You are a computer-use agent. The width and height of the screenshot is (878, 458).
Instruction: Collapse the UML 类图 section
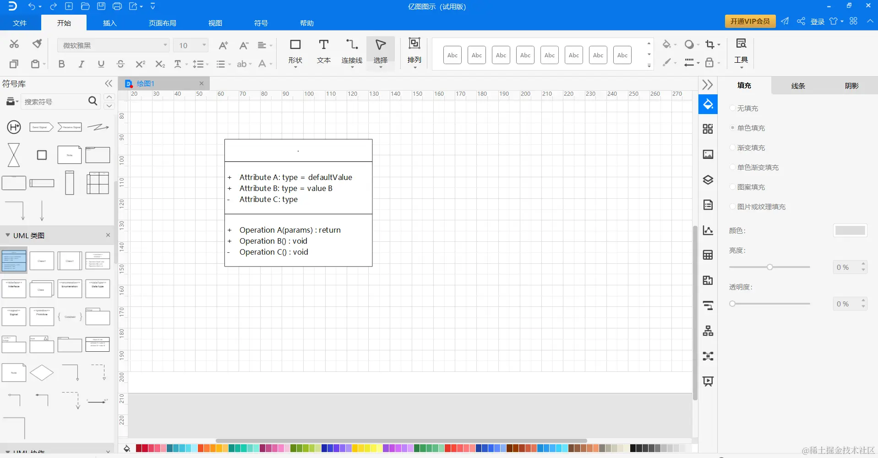pyautogui.click(x=8, y=235)
